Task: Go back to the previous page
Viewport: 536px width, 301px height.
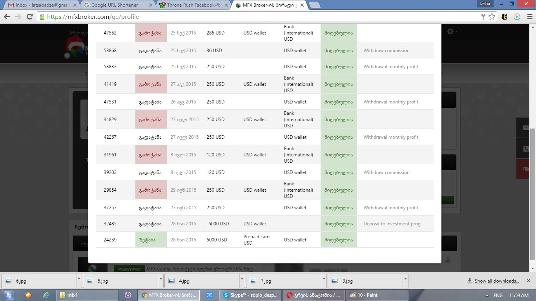Action: [7, 17]
